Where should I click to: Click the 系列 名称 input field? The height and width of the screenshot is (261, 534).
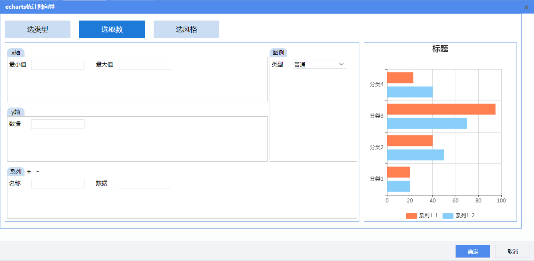(58, 184)
